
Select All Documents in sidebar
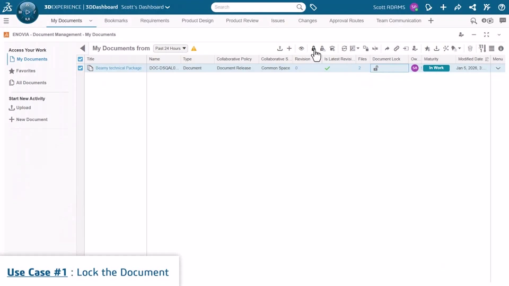pyautogui.click(x=31, y=83)
